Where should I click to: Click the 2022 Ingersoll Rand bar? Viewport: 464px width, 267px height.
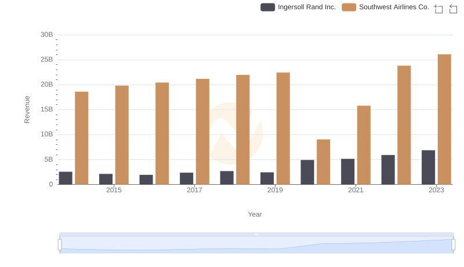click(388, 170)
